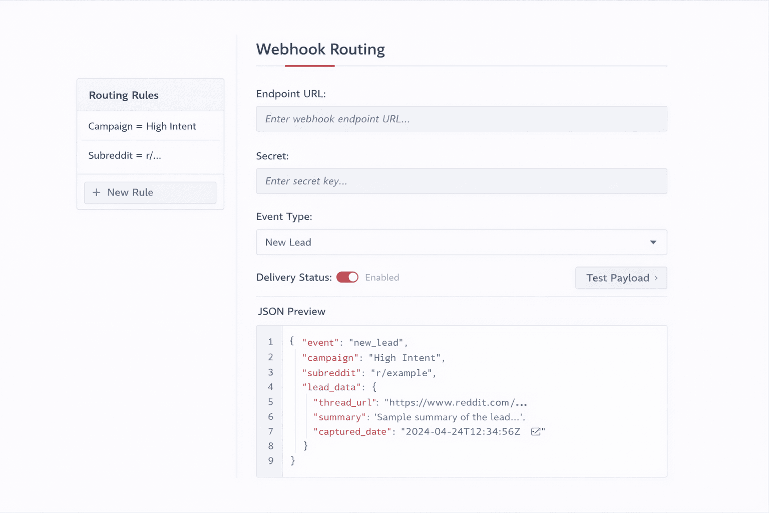Screen dimensions: 769x513
Task: Click the chevron icon on Test Payload
Action: pos(657,278)
